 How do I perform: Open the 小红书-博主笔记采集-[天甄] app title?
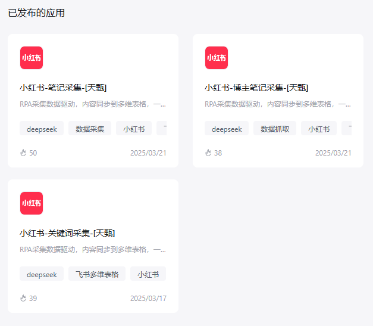256,88
